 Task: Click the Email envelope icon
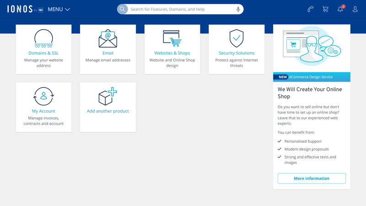pos(108,38)
